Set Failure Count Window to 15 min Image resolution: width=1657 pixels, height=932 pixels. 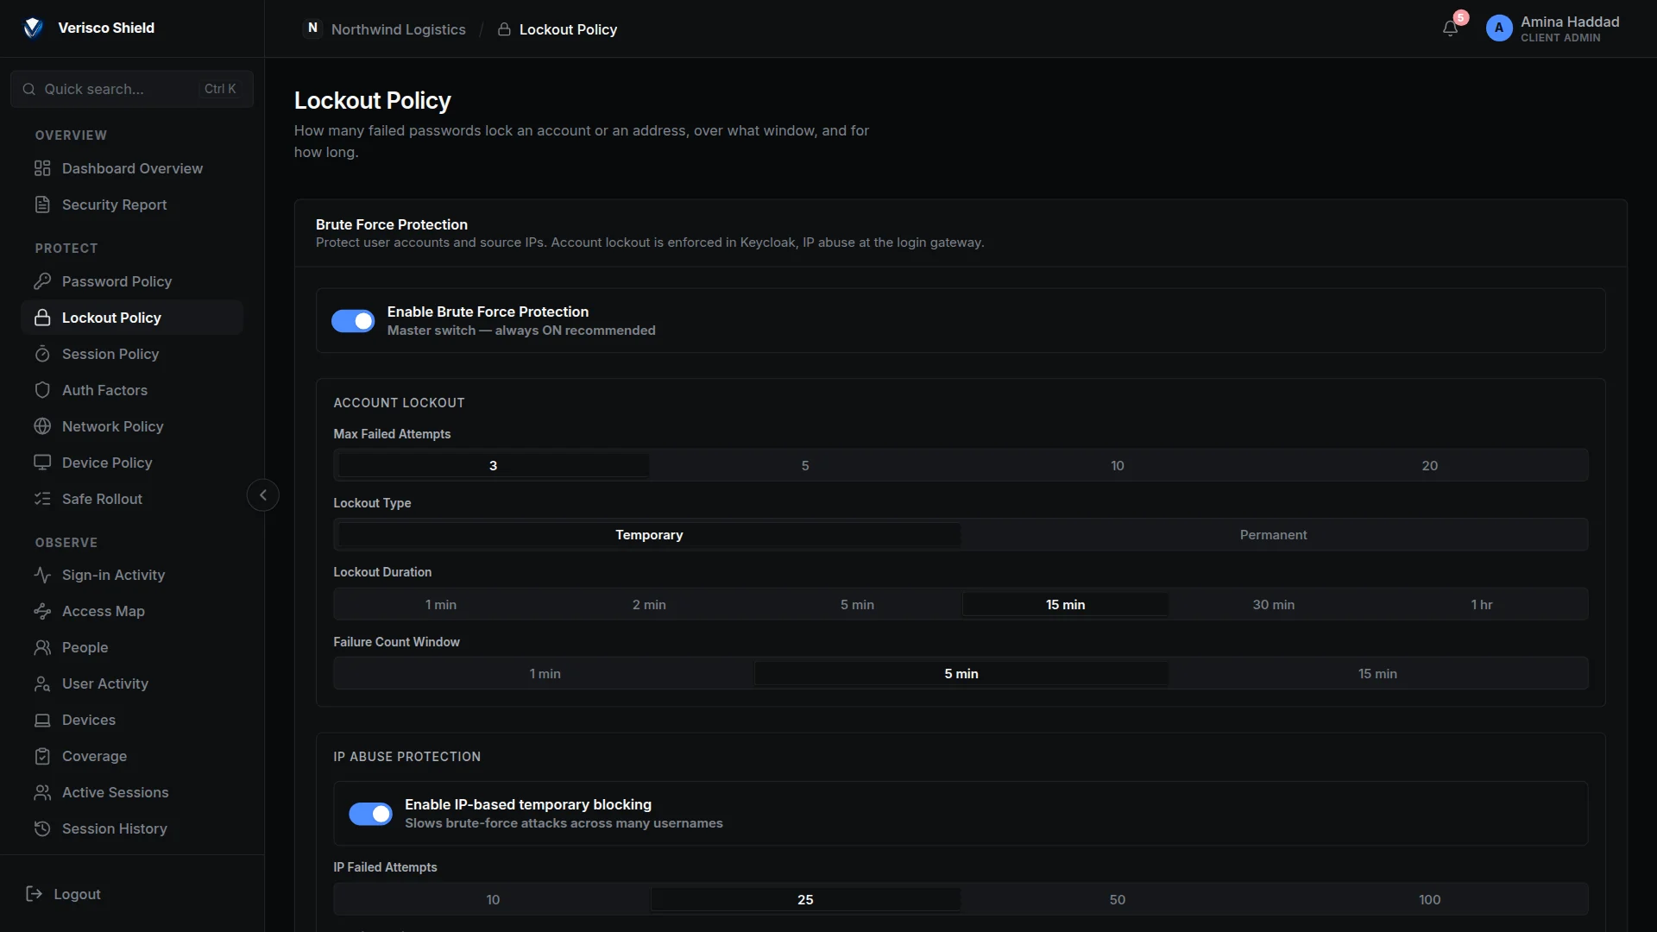tap(1377, 674)
